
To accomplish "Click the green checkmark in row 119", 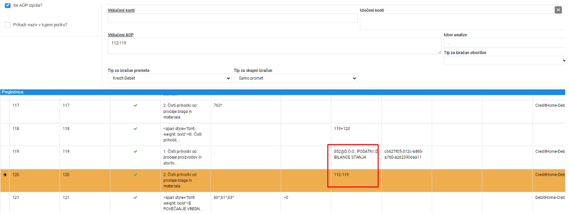I will (135, 151).
